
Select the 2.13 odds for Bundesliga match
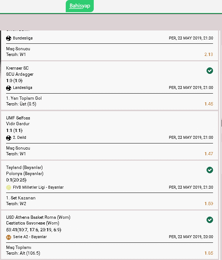(x=209, y=55)
